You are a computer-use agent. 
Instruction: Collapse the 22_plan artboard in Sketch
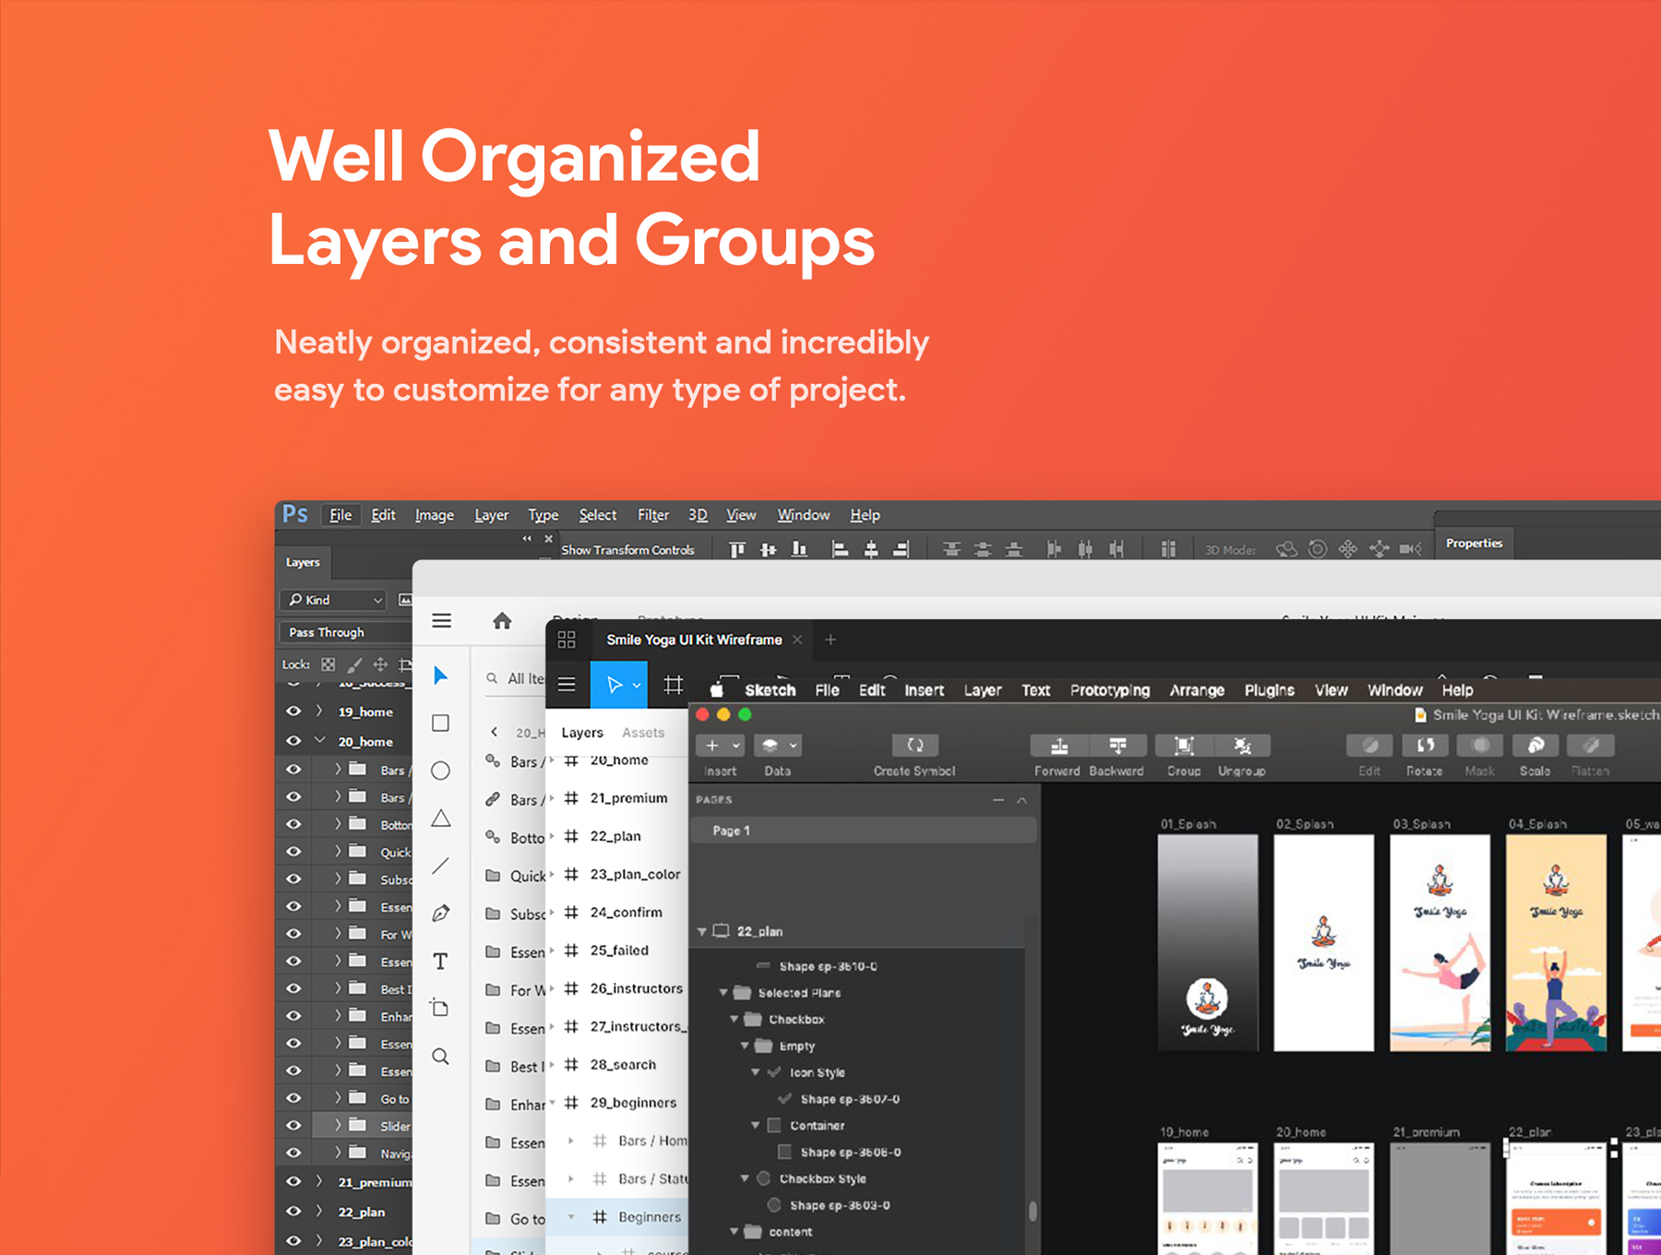702,932
